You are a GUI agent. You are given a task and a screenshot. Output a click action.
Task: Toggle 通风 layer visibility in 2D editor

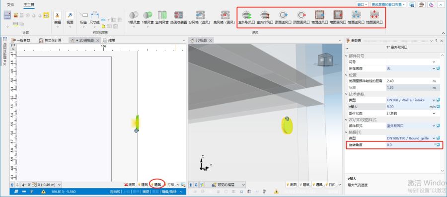point(156,185)
